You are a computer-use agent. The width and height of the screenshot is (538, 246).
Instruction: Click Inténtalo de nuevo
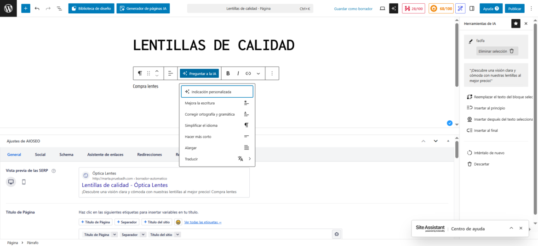click(x=486, y=153)
